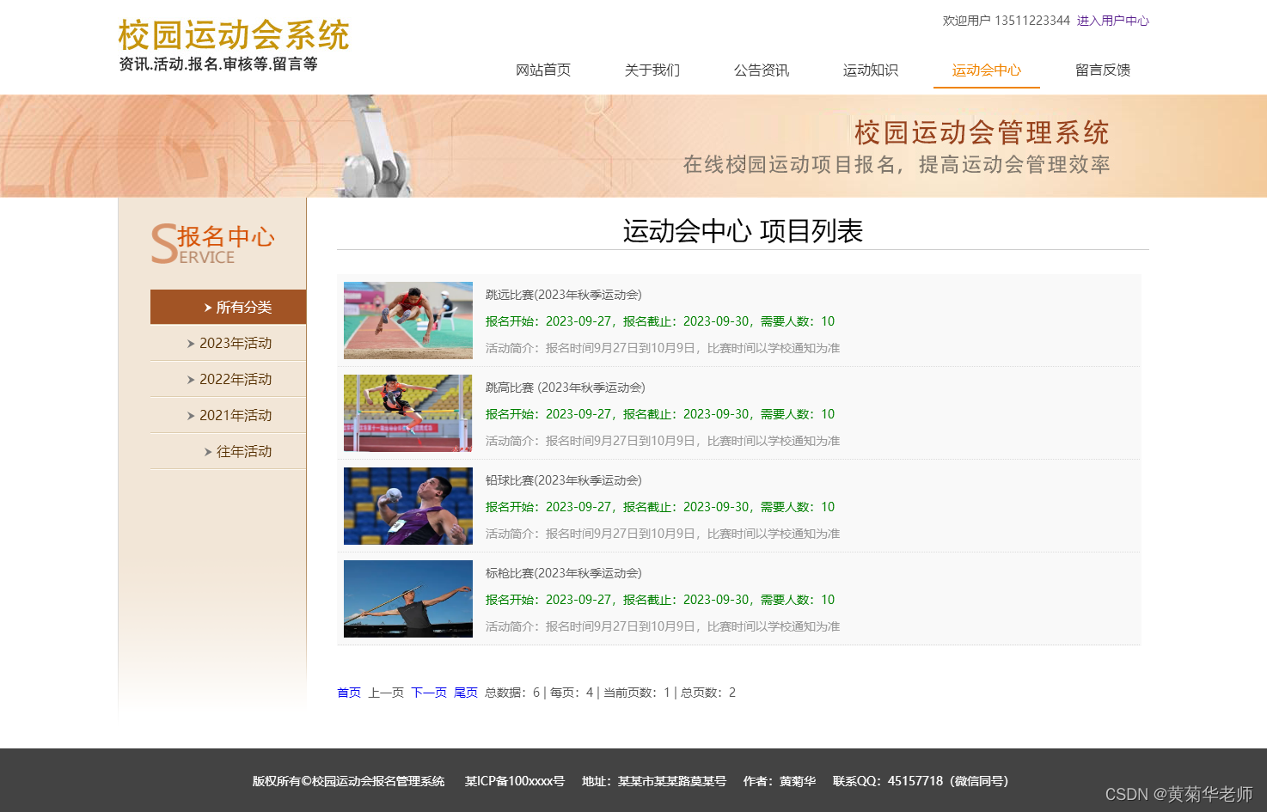Click the arrow icon beside 2021年活动
1267x812 pixels.
click(x=191, y=416)
